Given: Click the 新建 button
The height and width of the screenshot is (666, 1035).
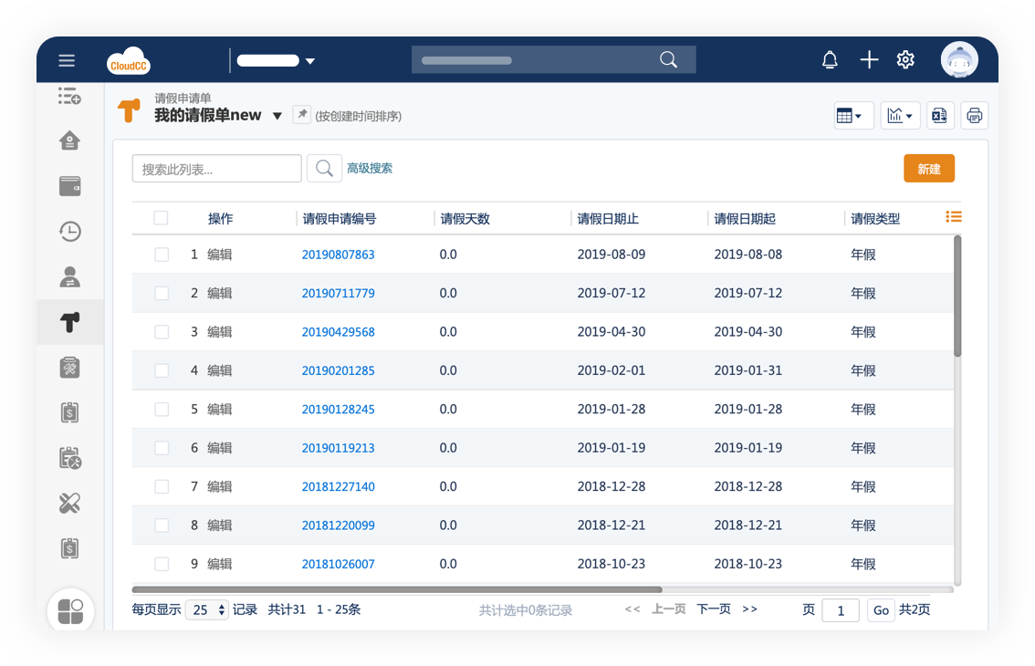Looking at the screenshot, I should 928,169.
